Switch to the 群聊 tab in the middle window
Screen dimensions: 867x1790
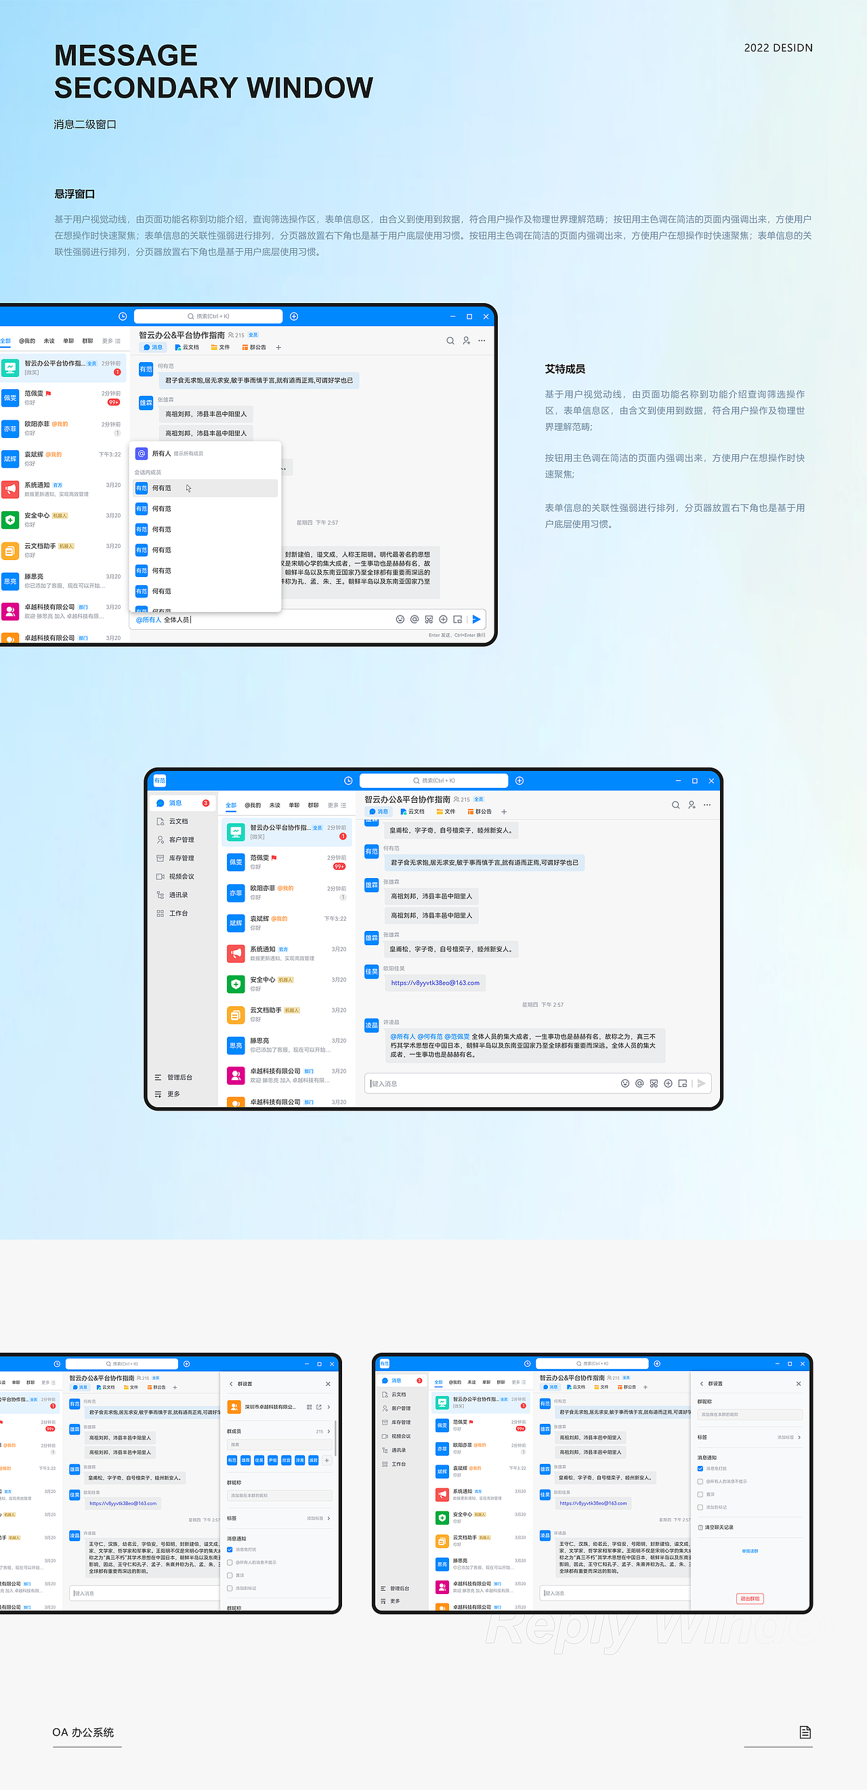coord(313,805)
